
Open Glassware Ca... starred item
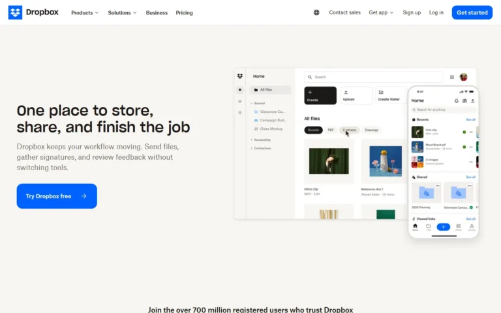(269, 112)
